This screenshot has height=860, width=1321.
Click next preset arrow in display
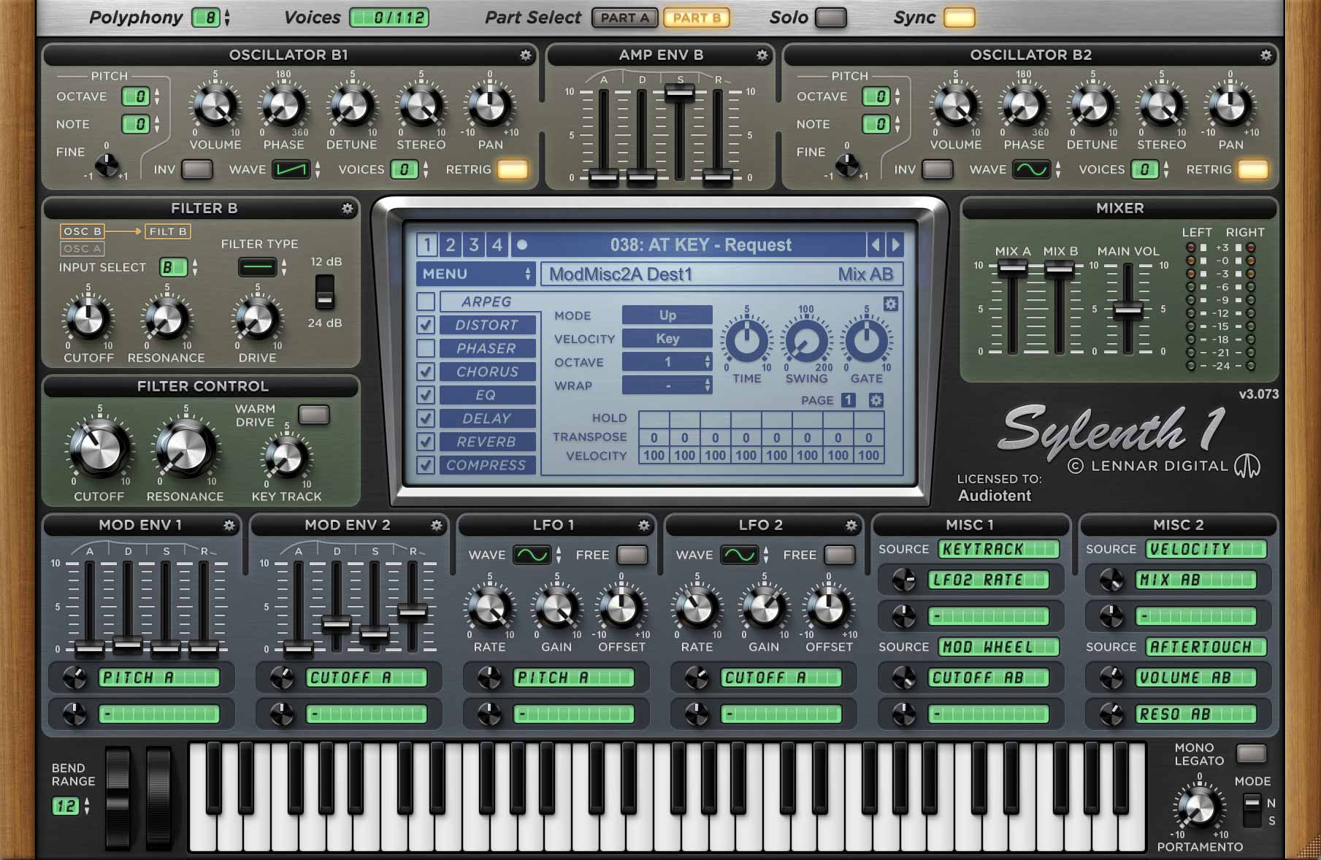(895, 245)
